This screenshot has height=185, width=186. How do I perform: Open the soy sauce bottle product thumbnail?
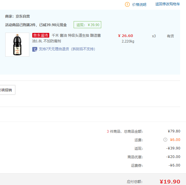[17, 45]
